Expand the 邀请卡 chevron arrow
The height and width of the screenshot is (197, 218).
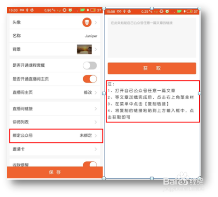point(96,149)
